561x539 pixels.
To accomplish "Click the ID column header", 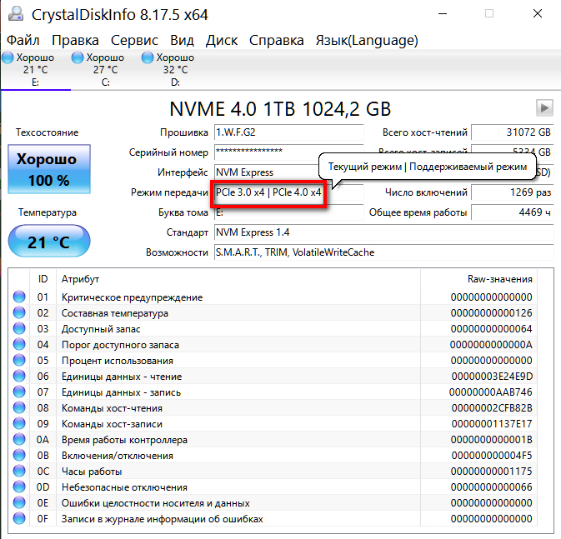I will 43,279.
